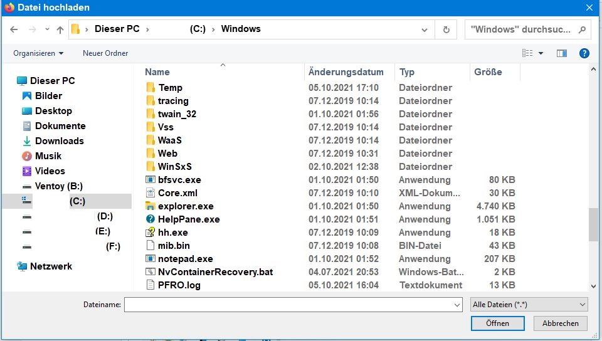Sort by the Größe column header
Image resolution: width=602 pixels, height=341 pixels.
(x=488, y=71)
